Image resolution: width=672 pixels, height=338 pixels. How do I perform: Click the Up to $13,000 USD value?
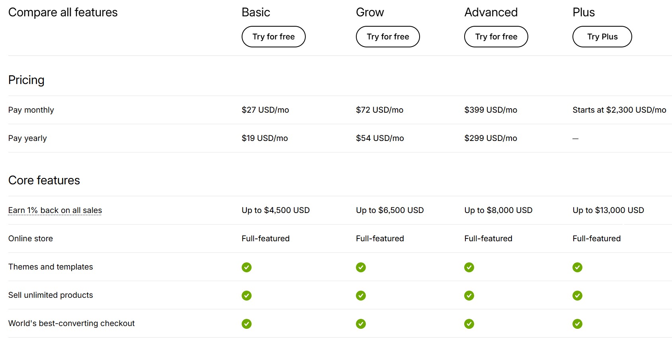click(x=608, y=210)
